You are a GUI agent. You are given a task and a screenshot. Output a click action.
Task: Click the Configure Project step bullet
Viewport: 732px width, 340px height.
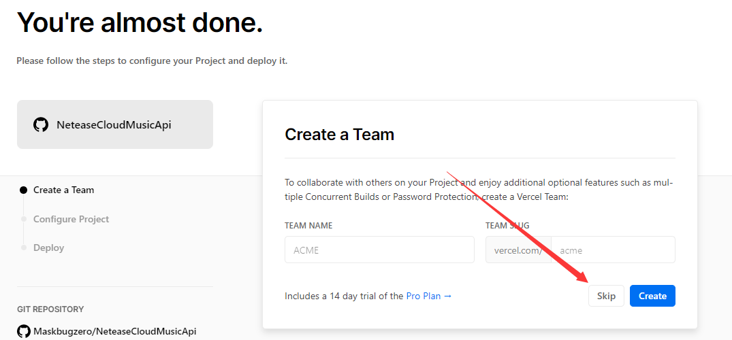pos(24,219)
